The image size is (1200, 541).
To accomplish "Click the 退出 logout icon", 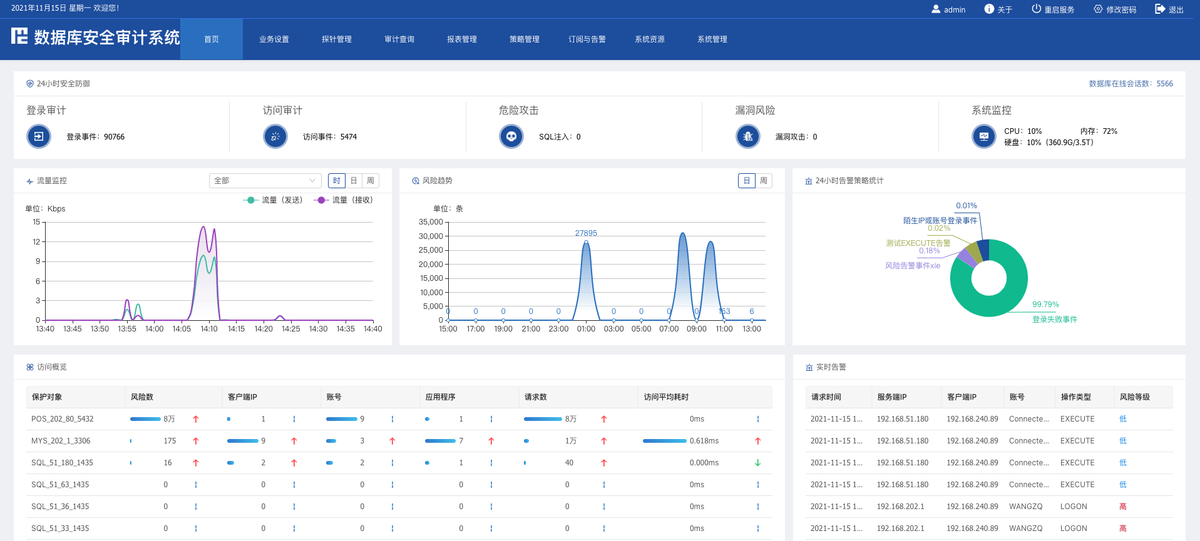I will tap(1160, 9).
